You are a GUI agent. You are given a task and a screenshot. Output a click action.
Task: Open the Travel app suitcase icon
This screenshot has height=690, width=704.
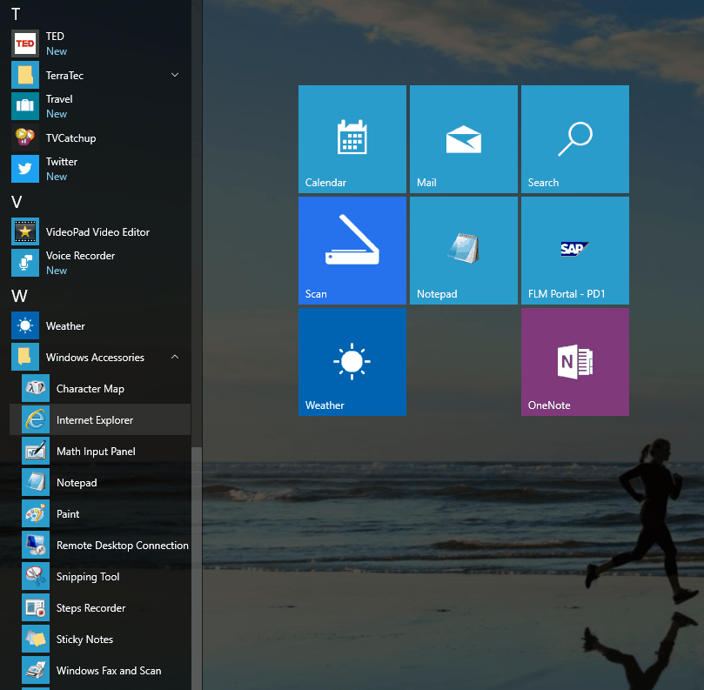click(25, 106)
